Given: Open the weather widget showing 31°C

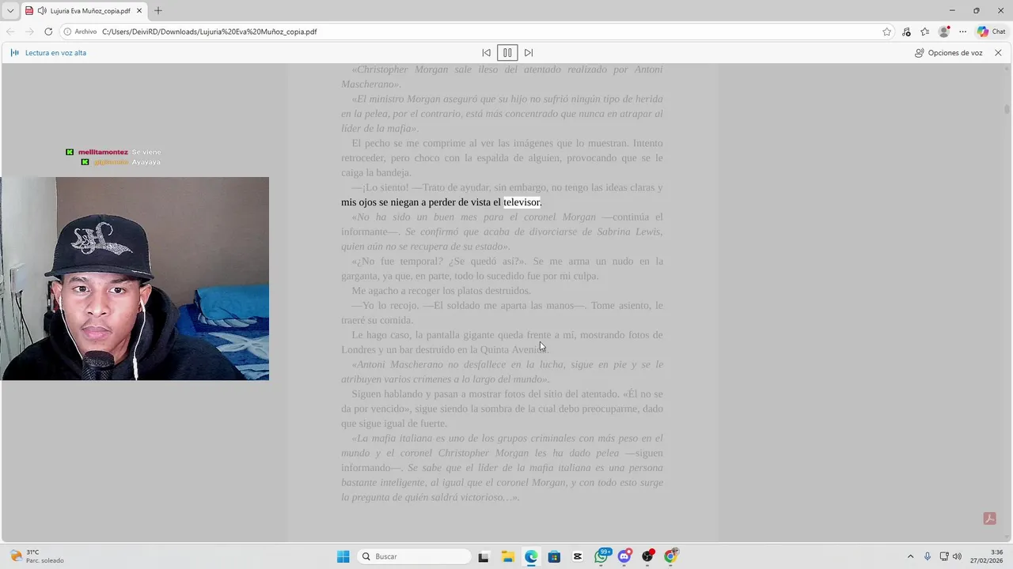Looking at the screenshot, I should [36, 556].
